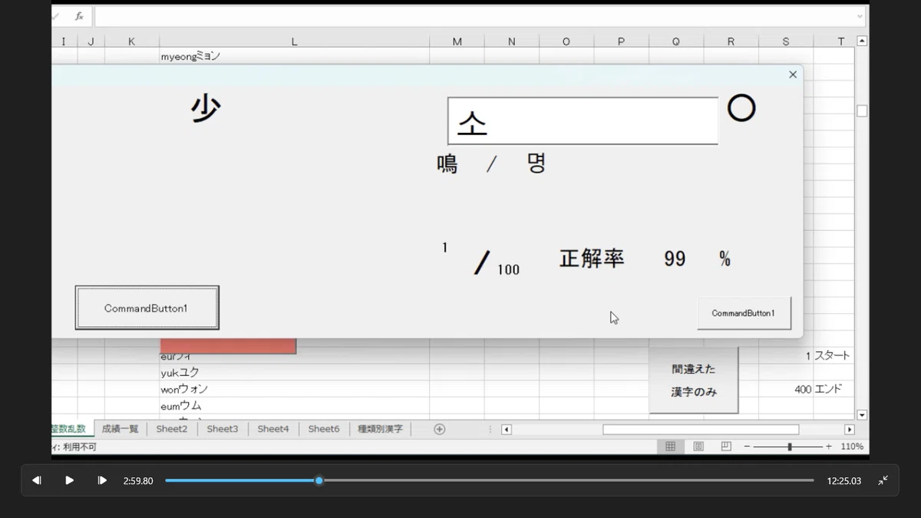921x518 pixels.
Task: Switch to Sheet2 tab
Action: [172, 429]
